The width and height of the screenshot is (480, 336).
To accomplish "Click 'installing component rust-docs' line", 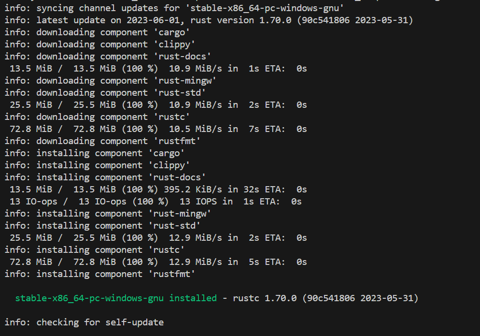I will [105, 177].
